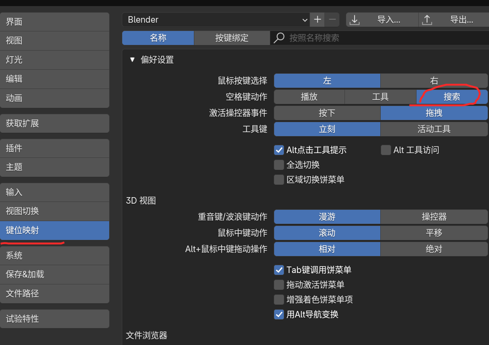Screen dimensions: 489x345
Task: Collapse the 偏好设置 section triangle
Action: [x=132, y=59]
